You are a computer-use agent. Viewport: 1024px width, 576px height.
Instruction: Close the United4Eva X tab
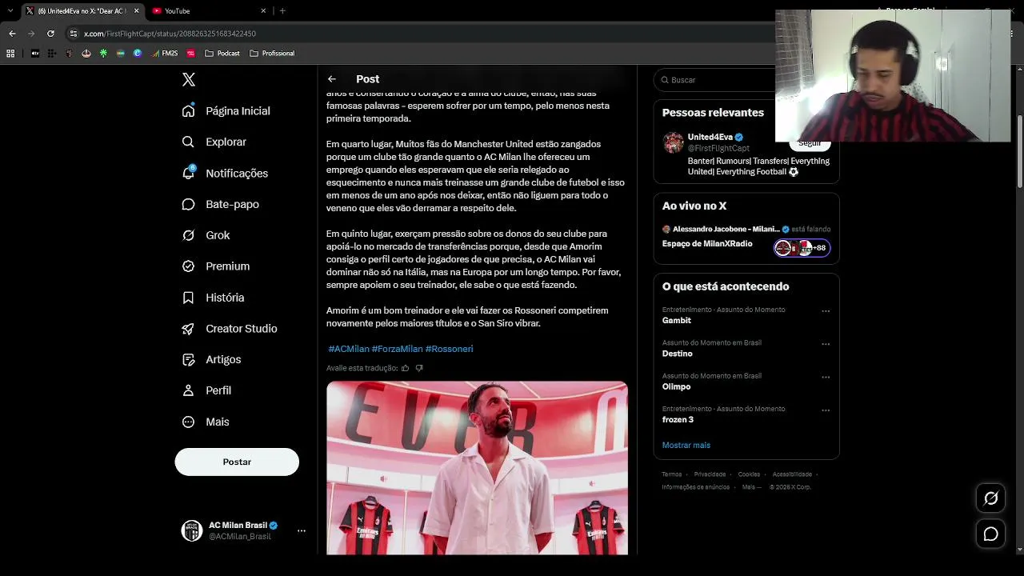137,11
